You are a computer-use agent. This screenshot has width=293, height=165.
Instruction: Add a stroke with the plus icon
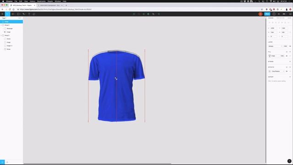pos(290,61)
